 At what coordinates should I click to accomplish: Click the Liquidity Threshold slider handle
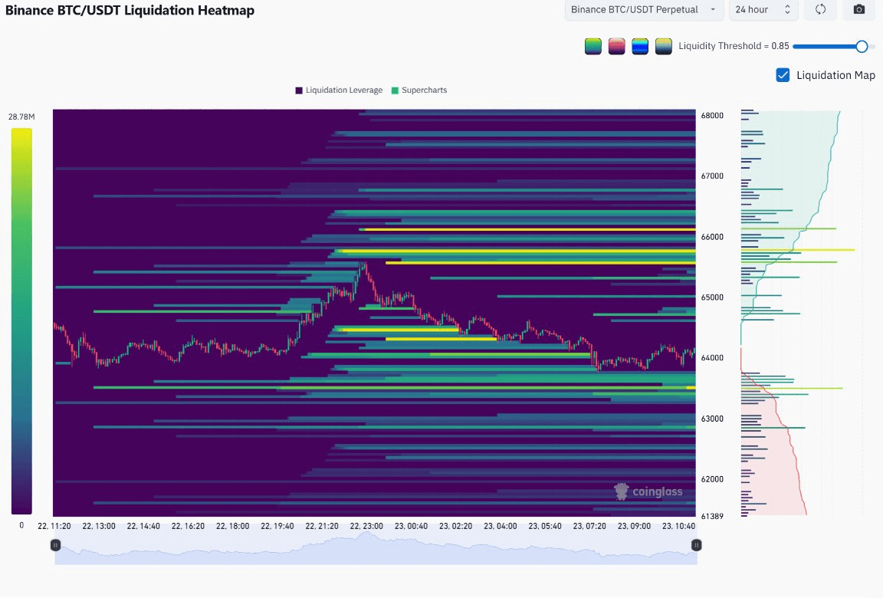click(x=862, y=46)
